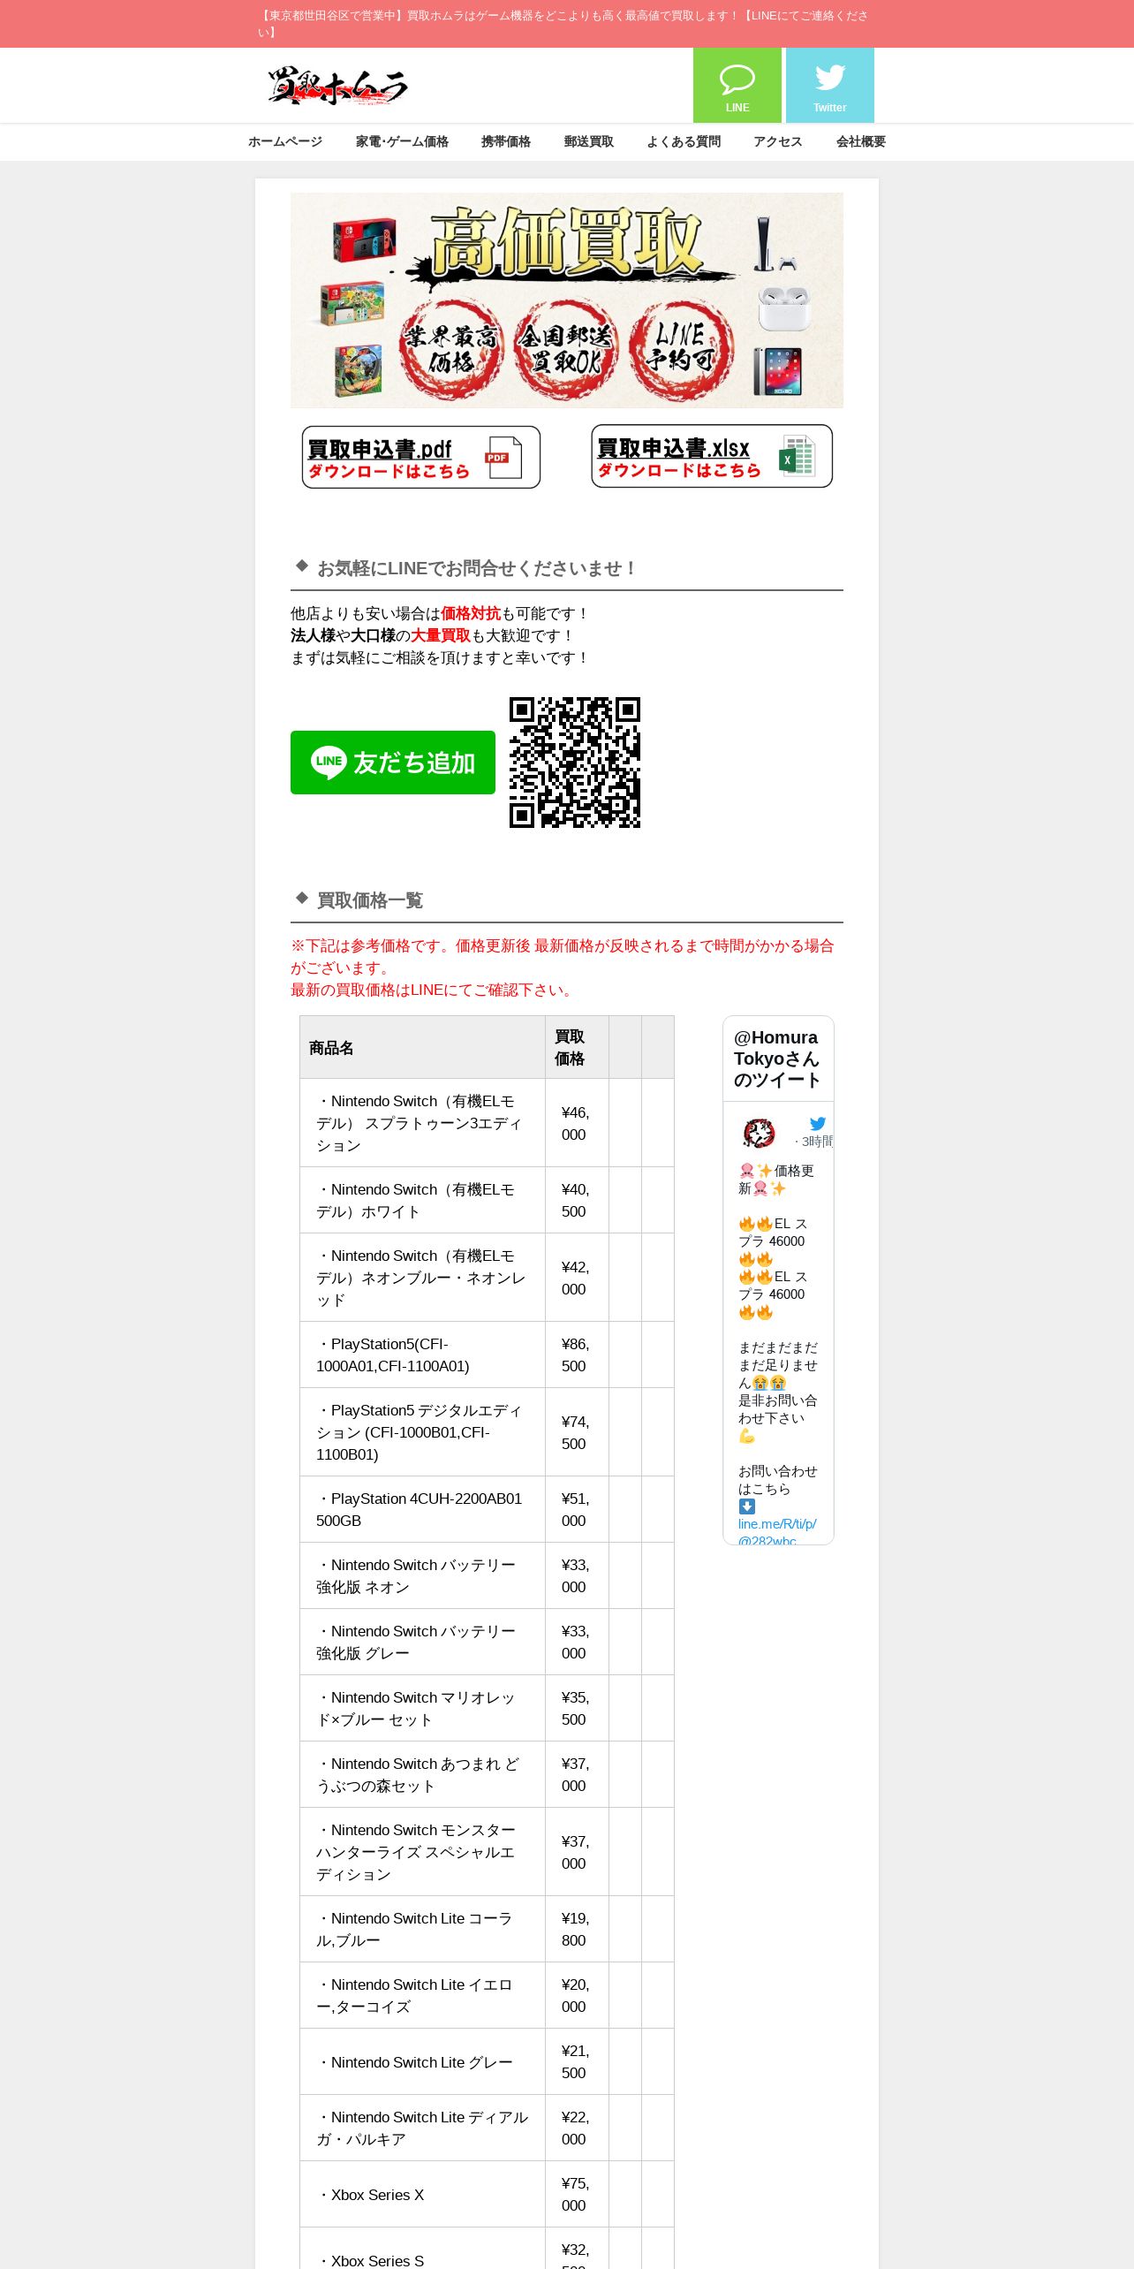
Task: Click ¥19,800 price cell
Action: (577, 1929)
